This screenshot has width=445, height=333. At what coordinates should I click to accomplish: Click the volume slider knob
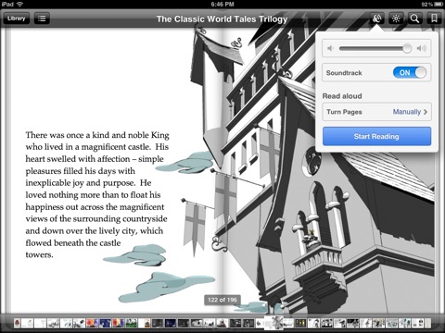pyautogui.click(x=407, y=48)
